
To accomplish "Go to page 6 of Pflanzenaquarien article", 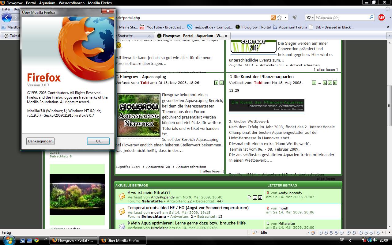I will (325, 83).
